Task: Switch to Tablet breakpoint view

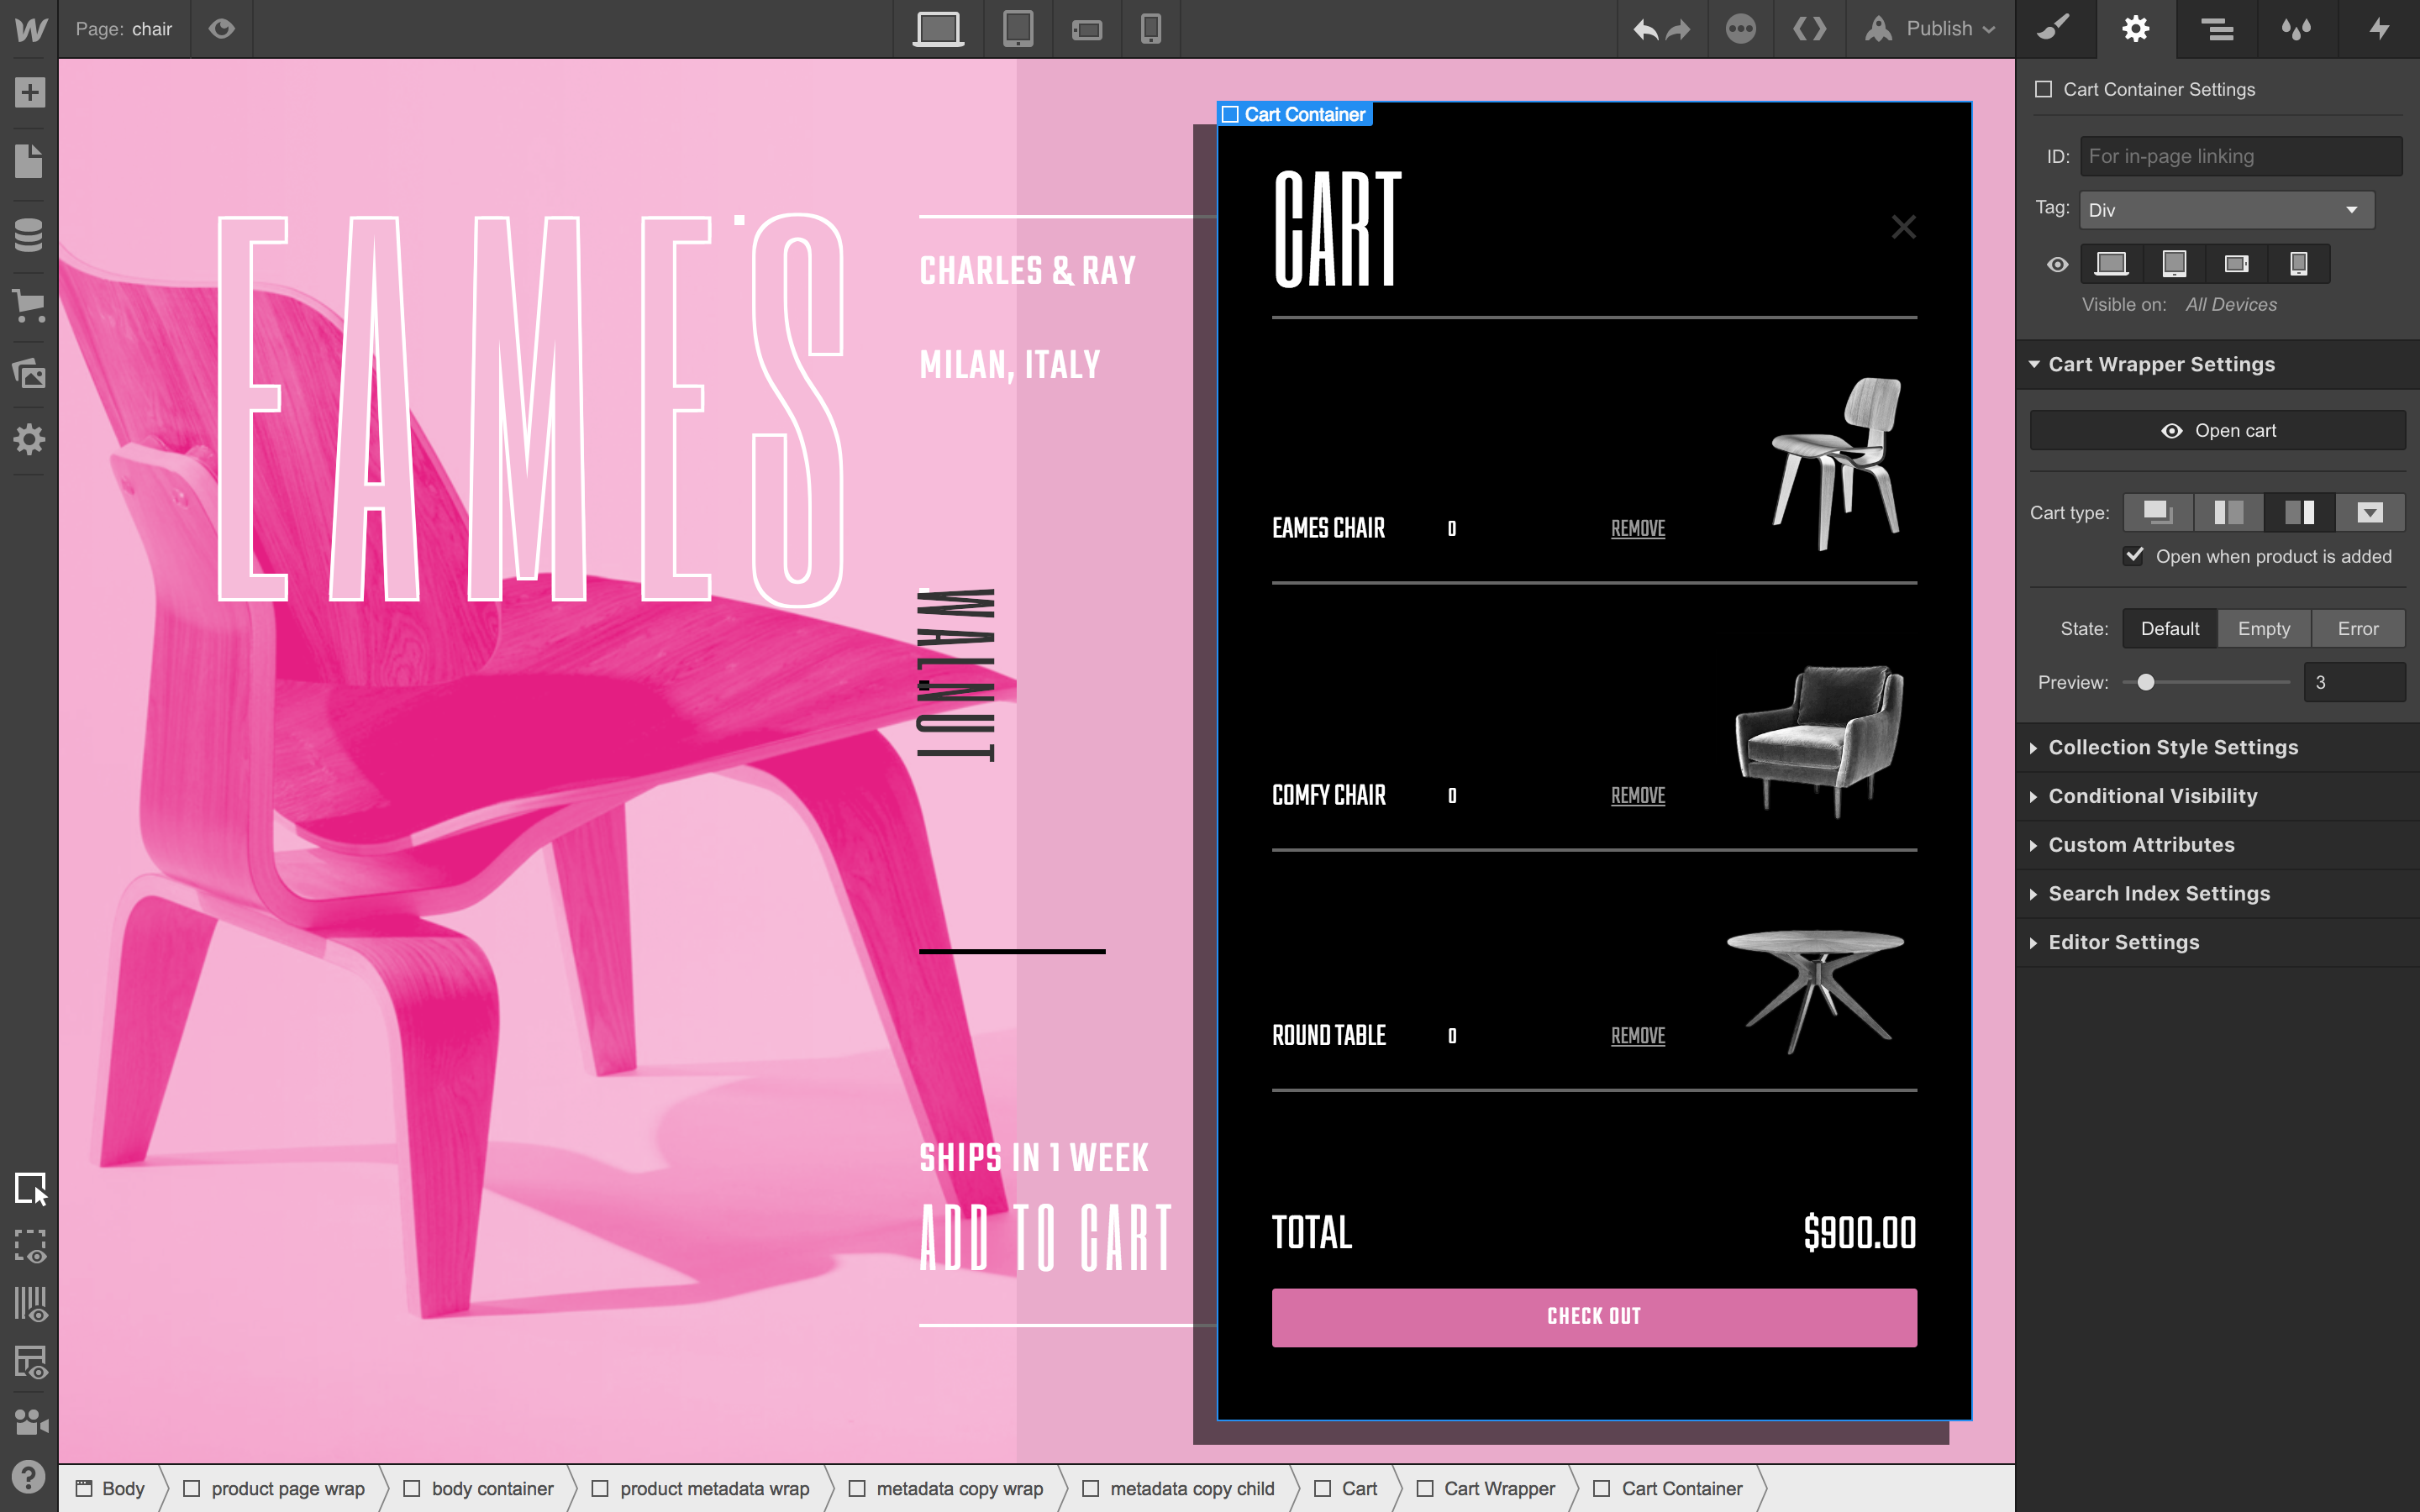Action: [1018, 29]
